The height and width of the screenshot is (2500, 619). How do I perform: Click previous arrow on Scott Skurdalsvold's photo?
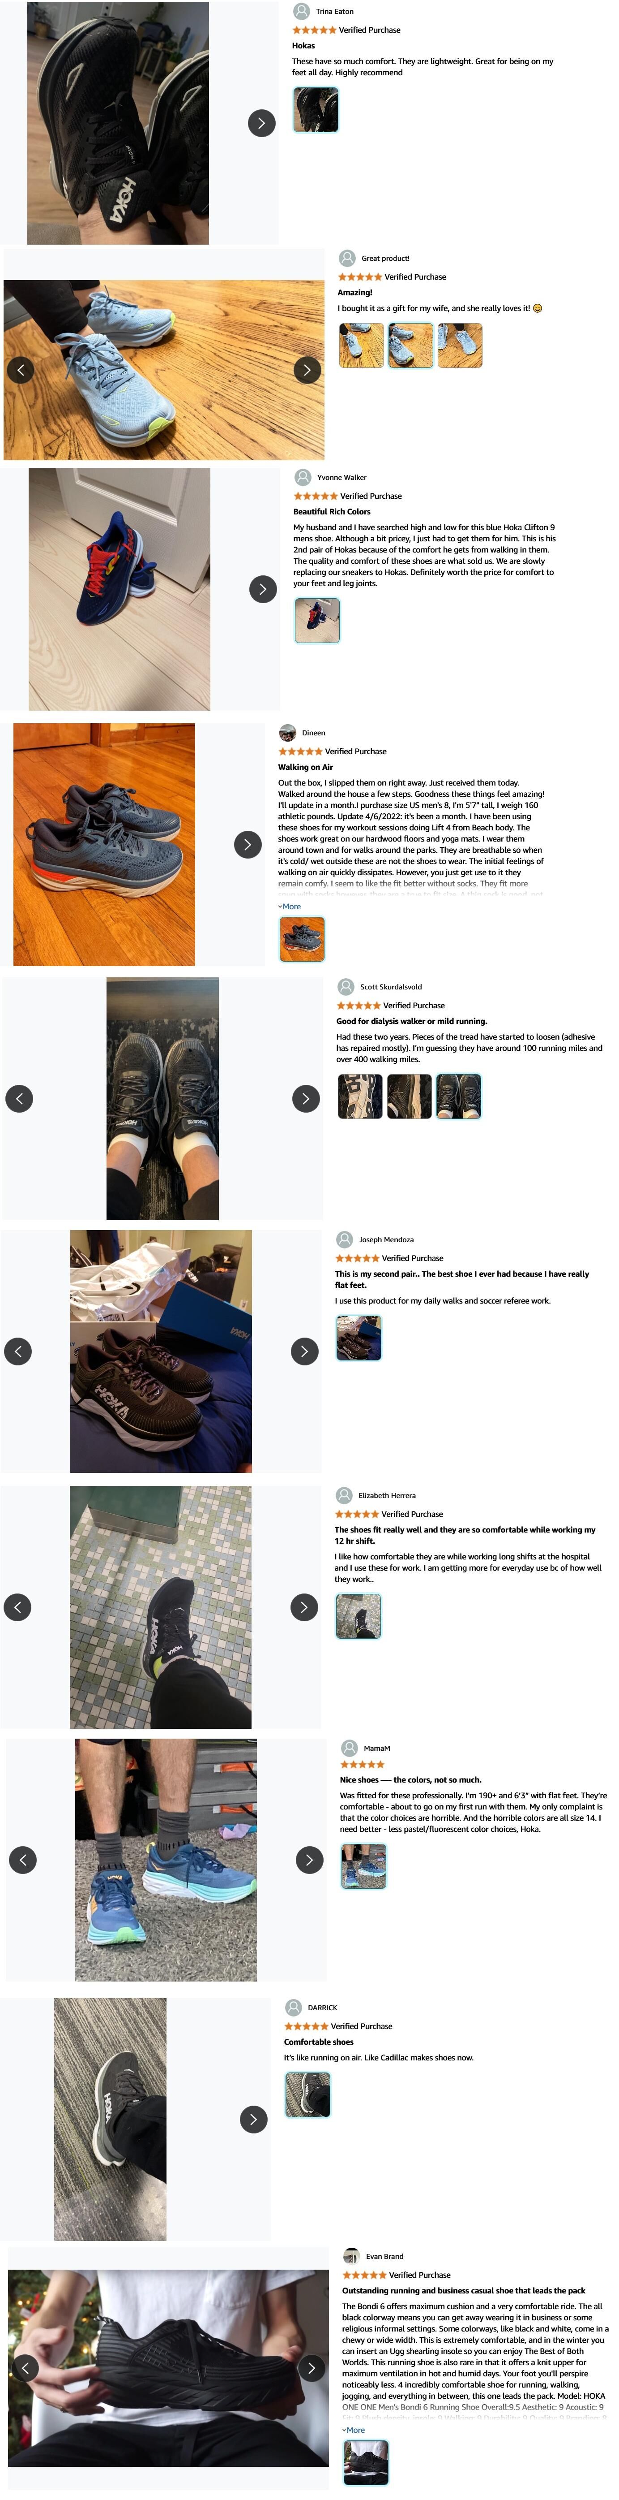click(x=19, y=1099)
